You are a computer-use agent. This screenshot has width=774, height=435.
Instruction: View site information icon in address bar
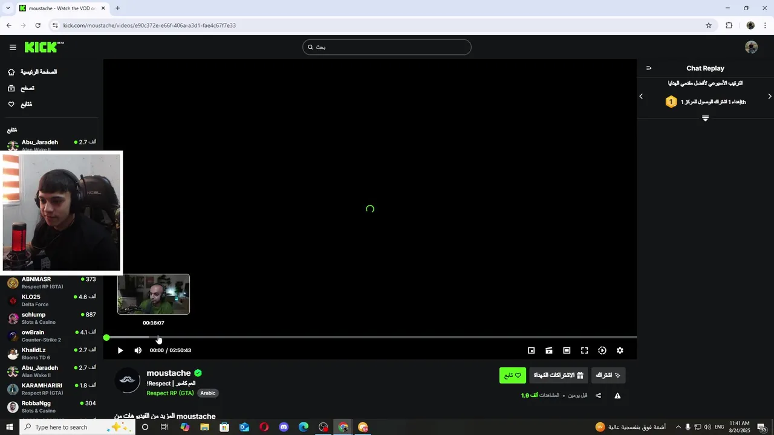point(55,25)
